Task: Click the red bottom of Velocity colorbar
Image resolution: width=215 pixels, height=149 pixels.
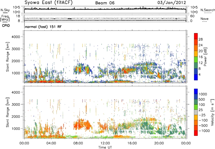Action: (196, 133)
